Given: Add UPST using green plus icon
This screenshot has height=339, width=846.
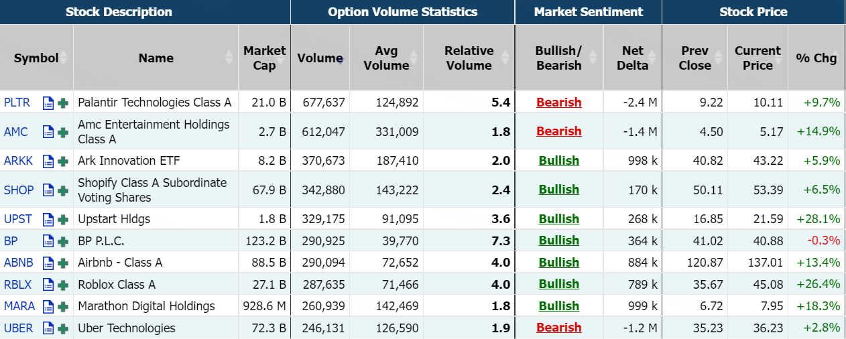Looking at the screenshot, I should (x=63, y=219).
